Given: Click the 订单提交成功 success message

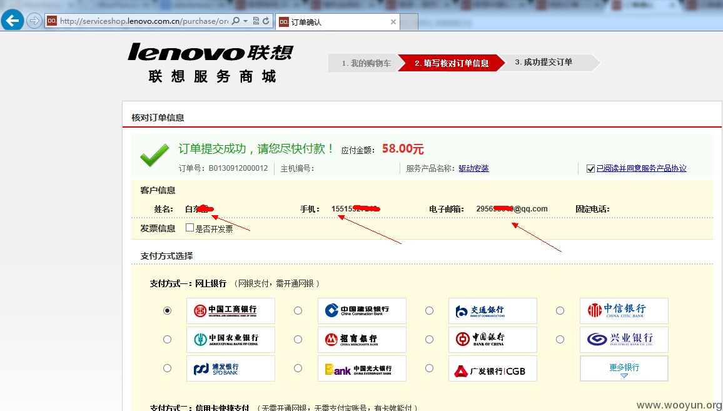Looking at the screenshot, I should (x=256, y=148).
